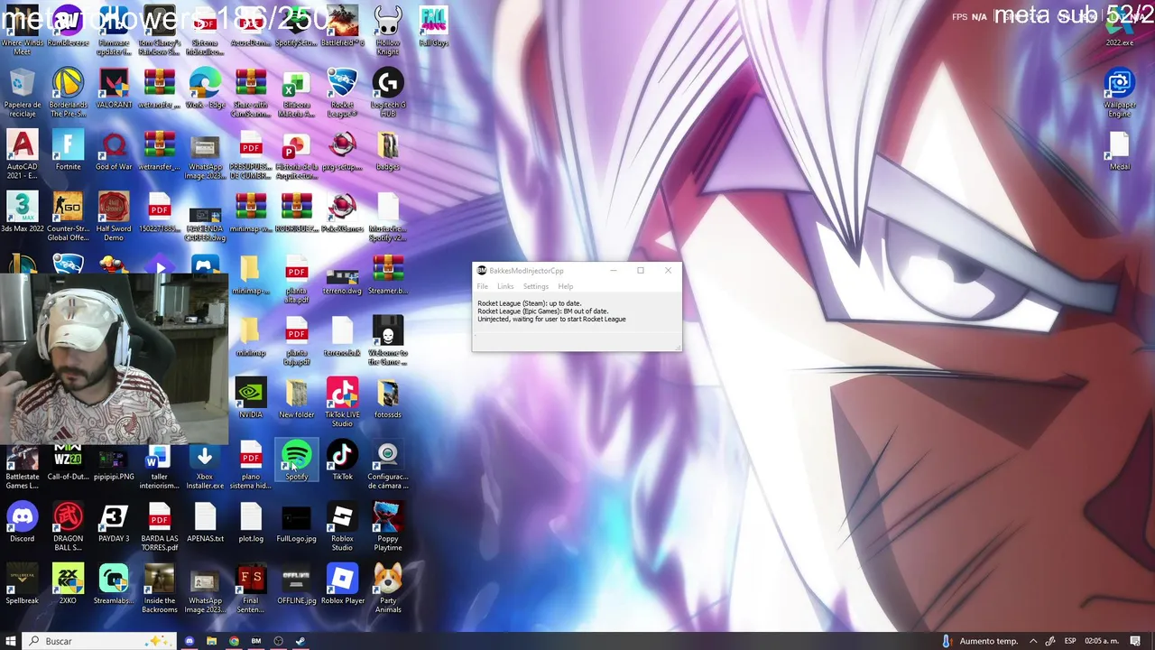1155x650 pixels.
Task: Select the PRESUPUESTO PDF file icon
Action: (251, 154)
